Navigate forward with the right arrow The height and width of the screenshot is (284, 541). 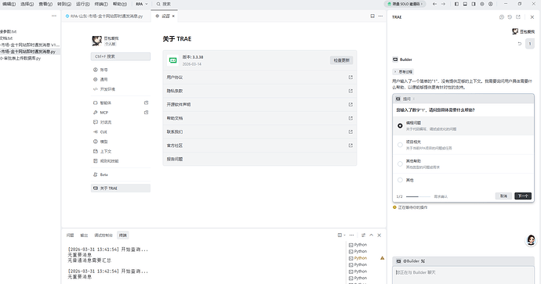[x=443, y=4]
